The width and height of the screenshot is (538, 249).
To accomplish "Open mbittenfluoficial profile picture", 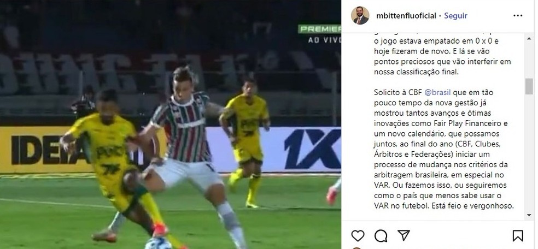I will click(360, 16).
